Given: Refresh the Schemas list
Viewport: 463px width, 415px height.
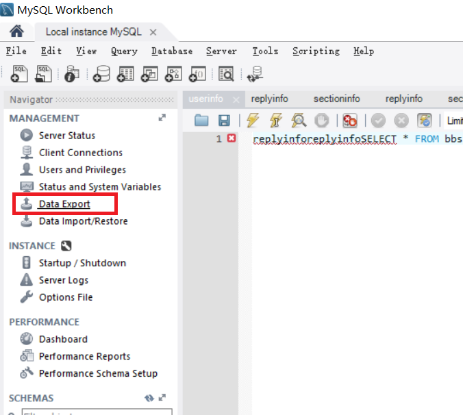Looking at the screenshot, I should [x=149, y=398].
